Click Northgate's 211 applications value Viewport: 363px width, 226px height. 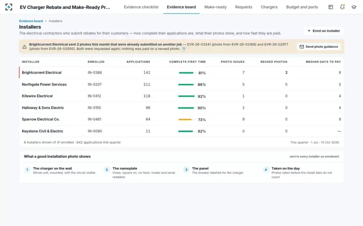point(147,84)
